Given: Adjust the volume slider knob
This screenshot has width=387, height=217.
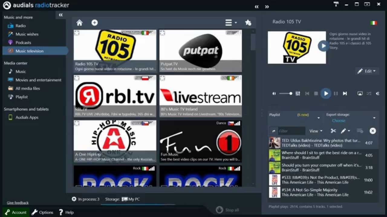Looking at the screenshot, I should pyautogui.click(x=291, y=93).
